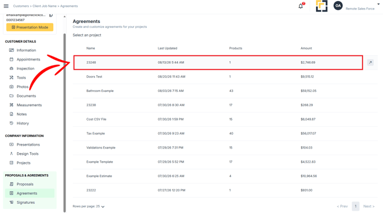Click the History clock icon
The height and width of the screenshot is (213, 383).
pos(11,123)
